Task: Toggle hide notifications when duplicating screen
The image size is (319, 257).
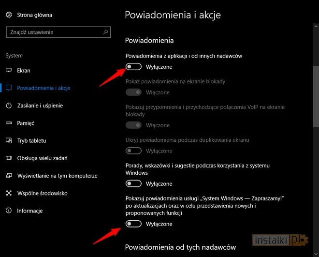Action: coord(133,151)
